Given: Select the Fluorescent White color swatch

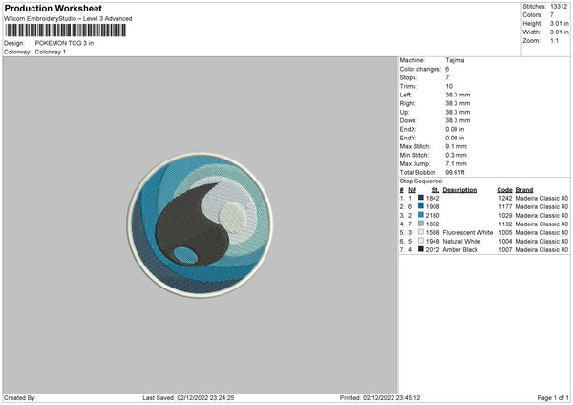Looking at the screenshot, I should 421,232.
